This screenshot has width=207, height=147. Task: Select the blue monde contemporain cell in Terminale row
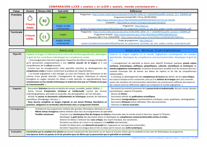tap(63, 42)
